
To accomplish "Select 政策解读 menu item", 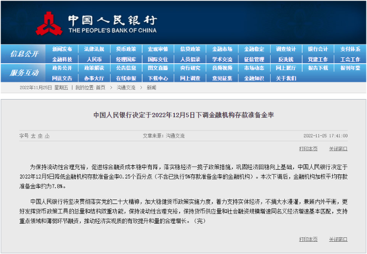I will click(x=94, y=68).
